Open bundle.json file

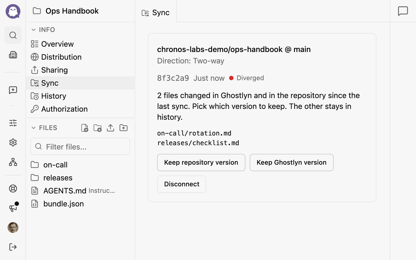(80, 204)
